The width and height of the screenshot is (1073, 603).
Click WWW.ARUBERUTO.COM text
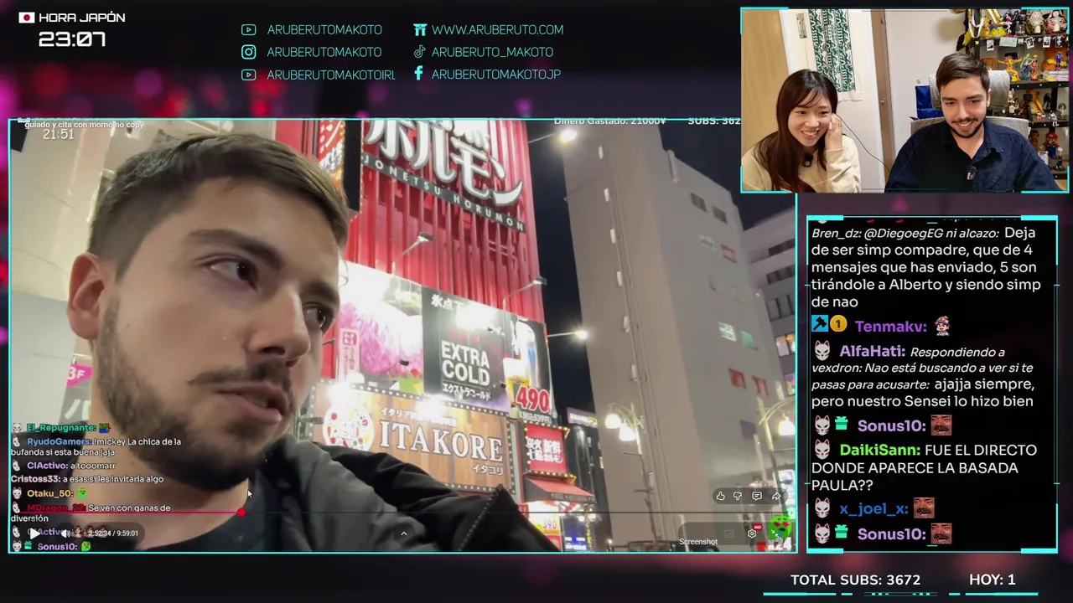coord(497,29)
